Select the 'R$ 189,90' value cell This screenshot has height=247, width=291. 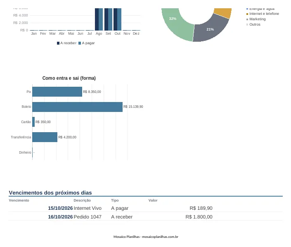click(x=201, y=208)
